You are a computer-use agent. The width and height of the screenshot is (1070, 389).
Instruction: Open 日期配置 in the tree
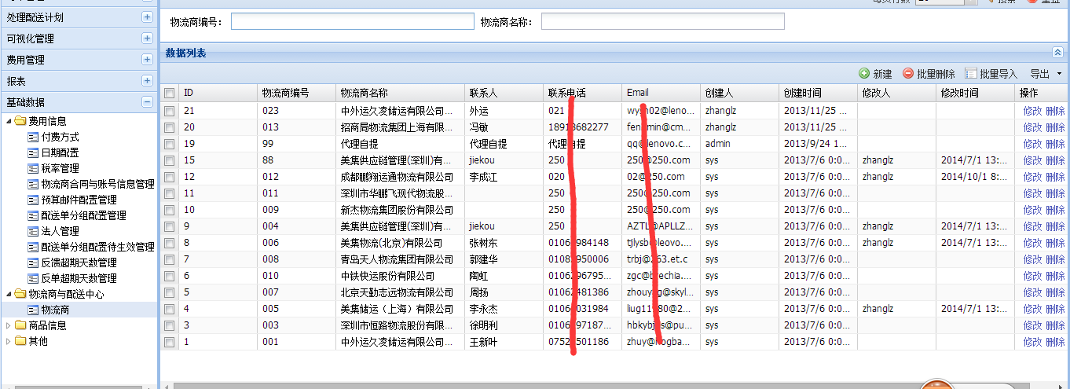60,152
